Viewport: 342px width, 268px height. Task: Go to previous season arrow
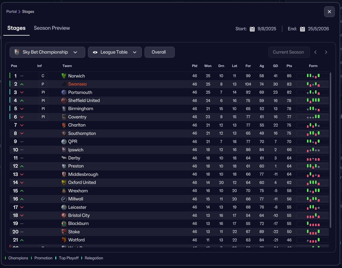pyautogui.click(x=315, y=52)
